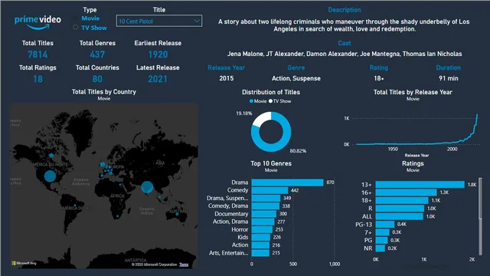
Task: Click the Total Titles by Country heading
Action: pyautogui.click(x=104, y=92)
